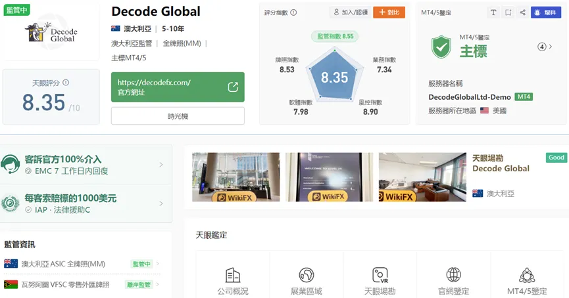Click the MT4 green tag
Image resolution: width=569 pixels, height=298 pixels.
[x=524, y=96]
